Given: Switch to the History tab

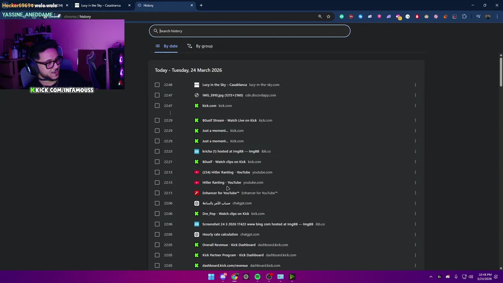Looking at the screenshot, I should point(165,6).
